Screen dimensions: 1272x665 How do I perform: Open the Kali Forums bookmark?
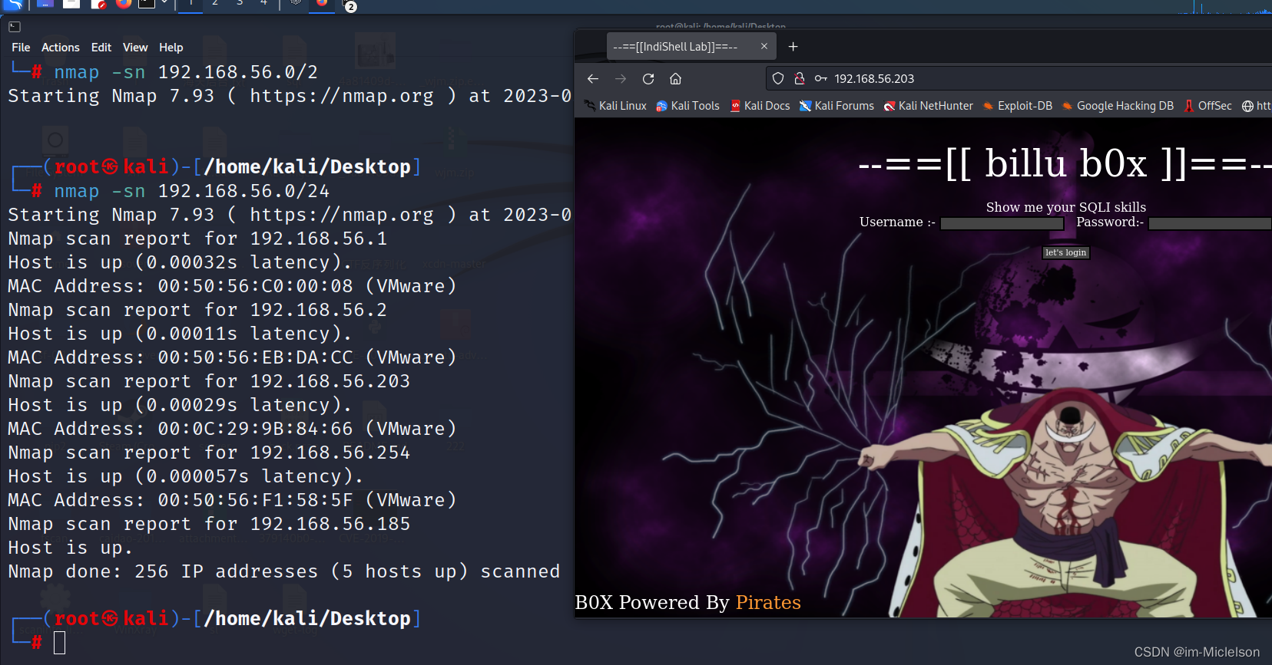click(836, 106)
